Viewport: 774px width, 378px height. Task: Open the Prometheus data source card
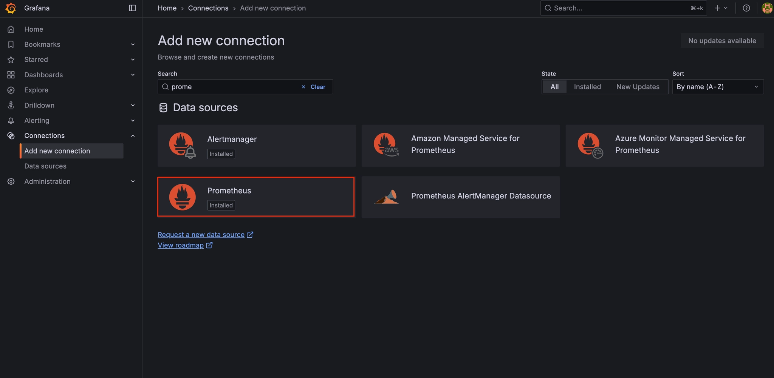tap(256, 197)
